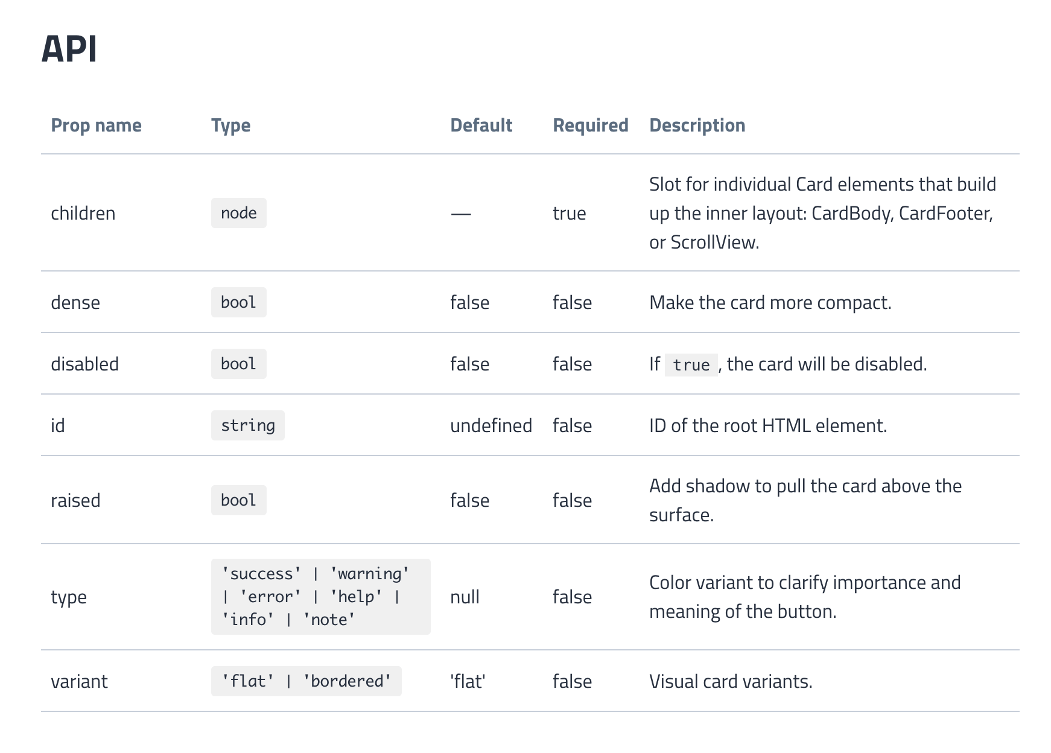Click the Visual card variants description

tap(731, 682)
